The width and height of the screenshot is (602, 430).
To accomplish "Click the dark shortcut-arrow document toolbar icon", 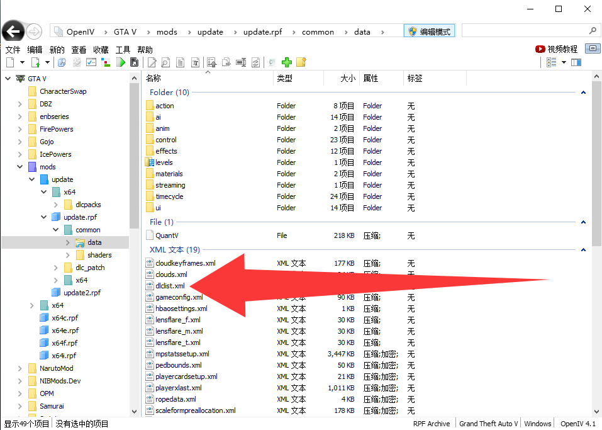I will pos(135,62).
